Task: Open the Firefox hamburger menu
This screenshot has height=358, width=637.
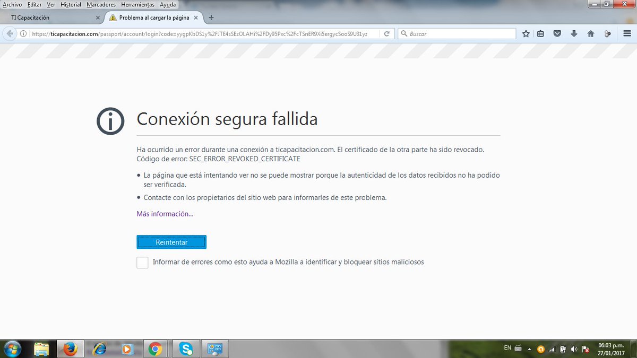Action: 627,33
